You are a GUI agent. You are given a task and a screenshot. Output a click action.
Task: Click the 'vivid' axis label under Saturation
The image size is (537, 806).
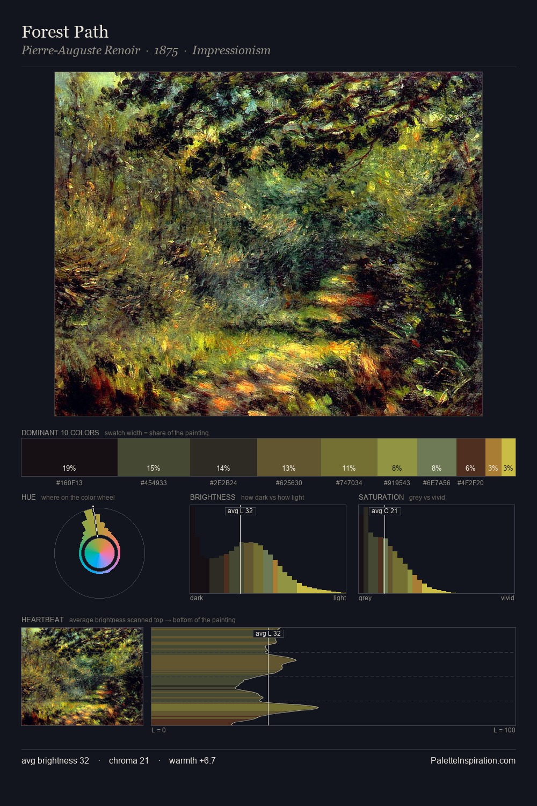507,598
